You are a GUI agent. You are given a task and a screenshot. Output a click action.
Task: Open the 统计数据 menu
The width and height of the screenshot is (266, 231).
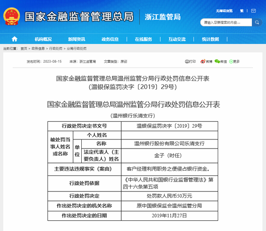[x=211, y=39]
